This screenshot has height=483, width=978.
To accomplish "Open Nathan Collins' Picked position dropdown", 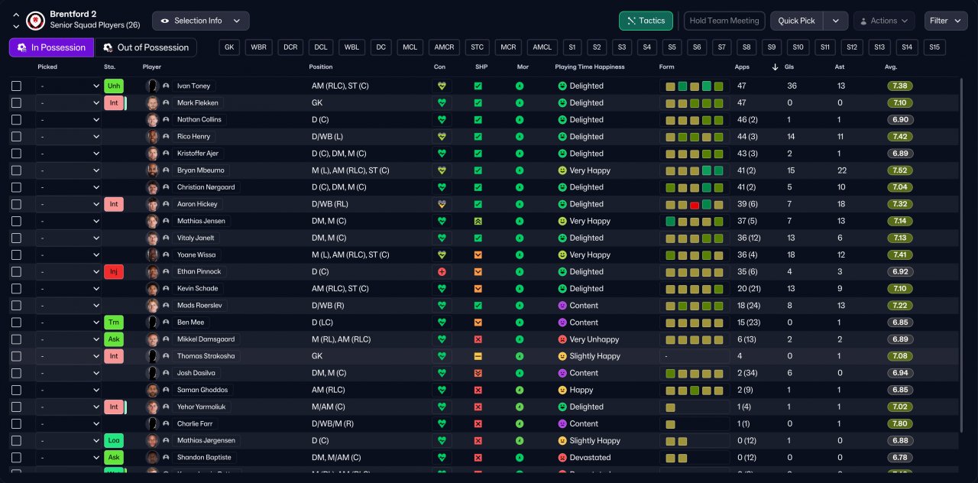I will pos(68,120).
